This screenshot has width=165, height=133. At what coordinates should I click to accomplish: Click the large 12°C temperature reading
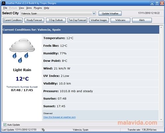[x=22, y=79]
